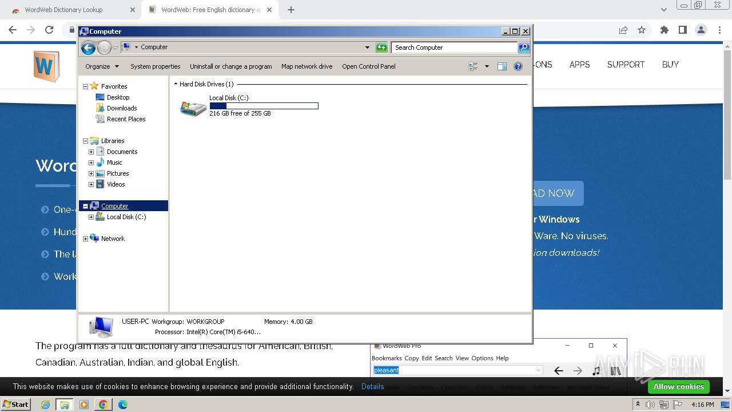Viewport: 732px width, 412px height.
Task: Click the Search Computer magnifier button
Action: tap(524, 47)
